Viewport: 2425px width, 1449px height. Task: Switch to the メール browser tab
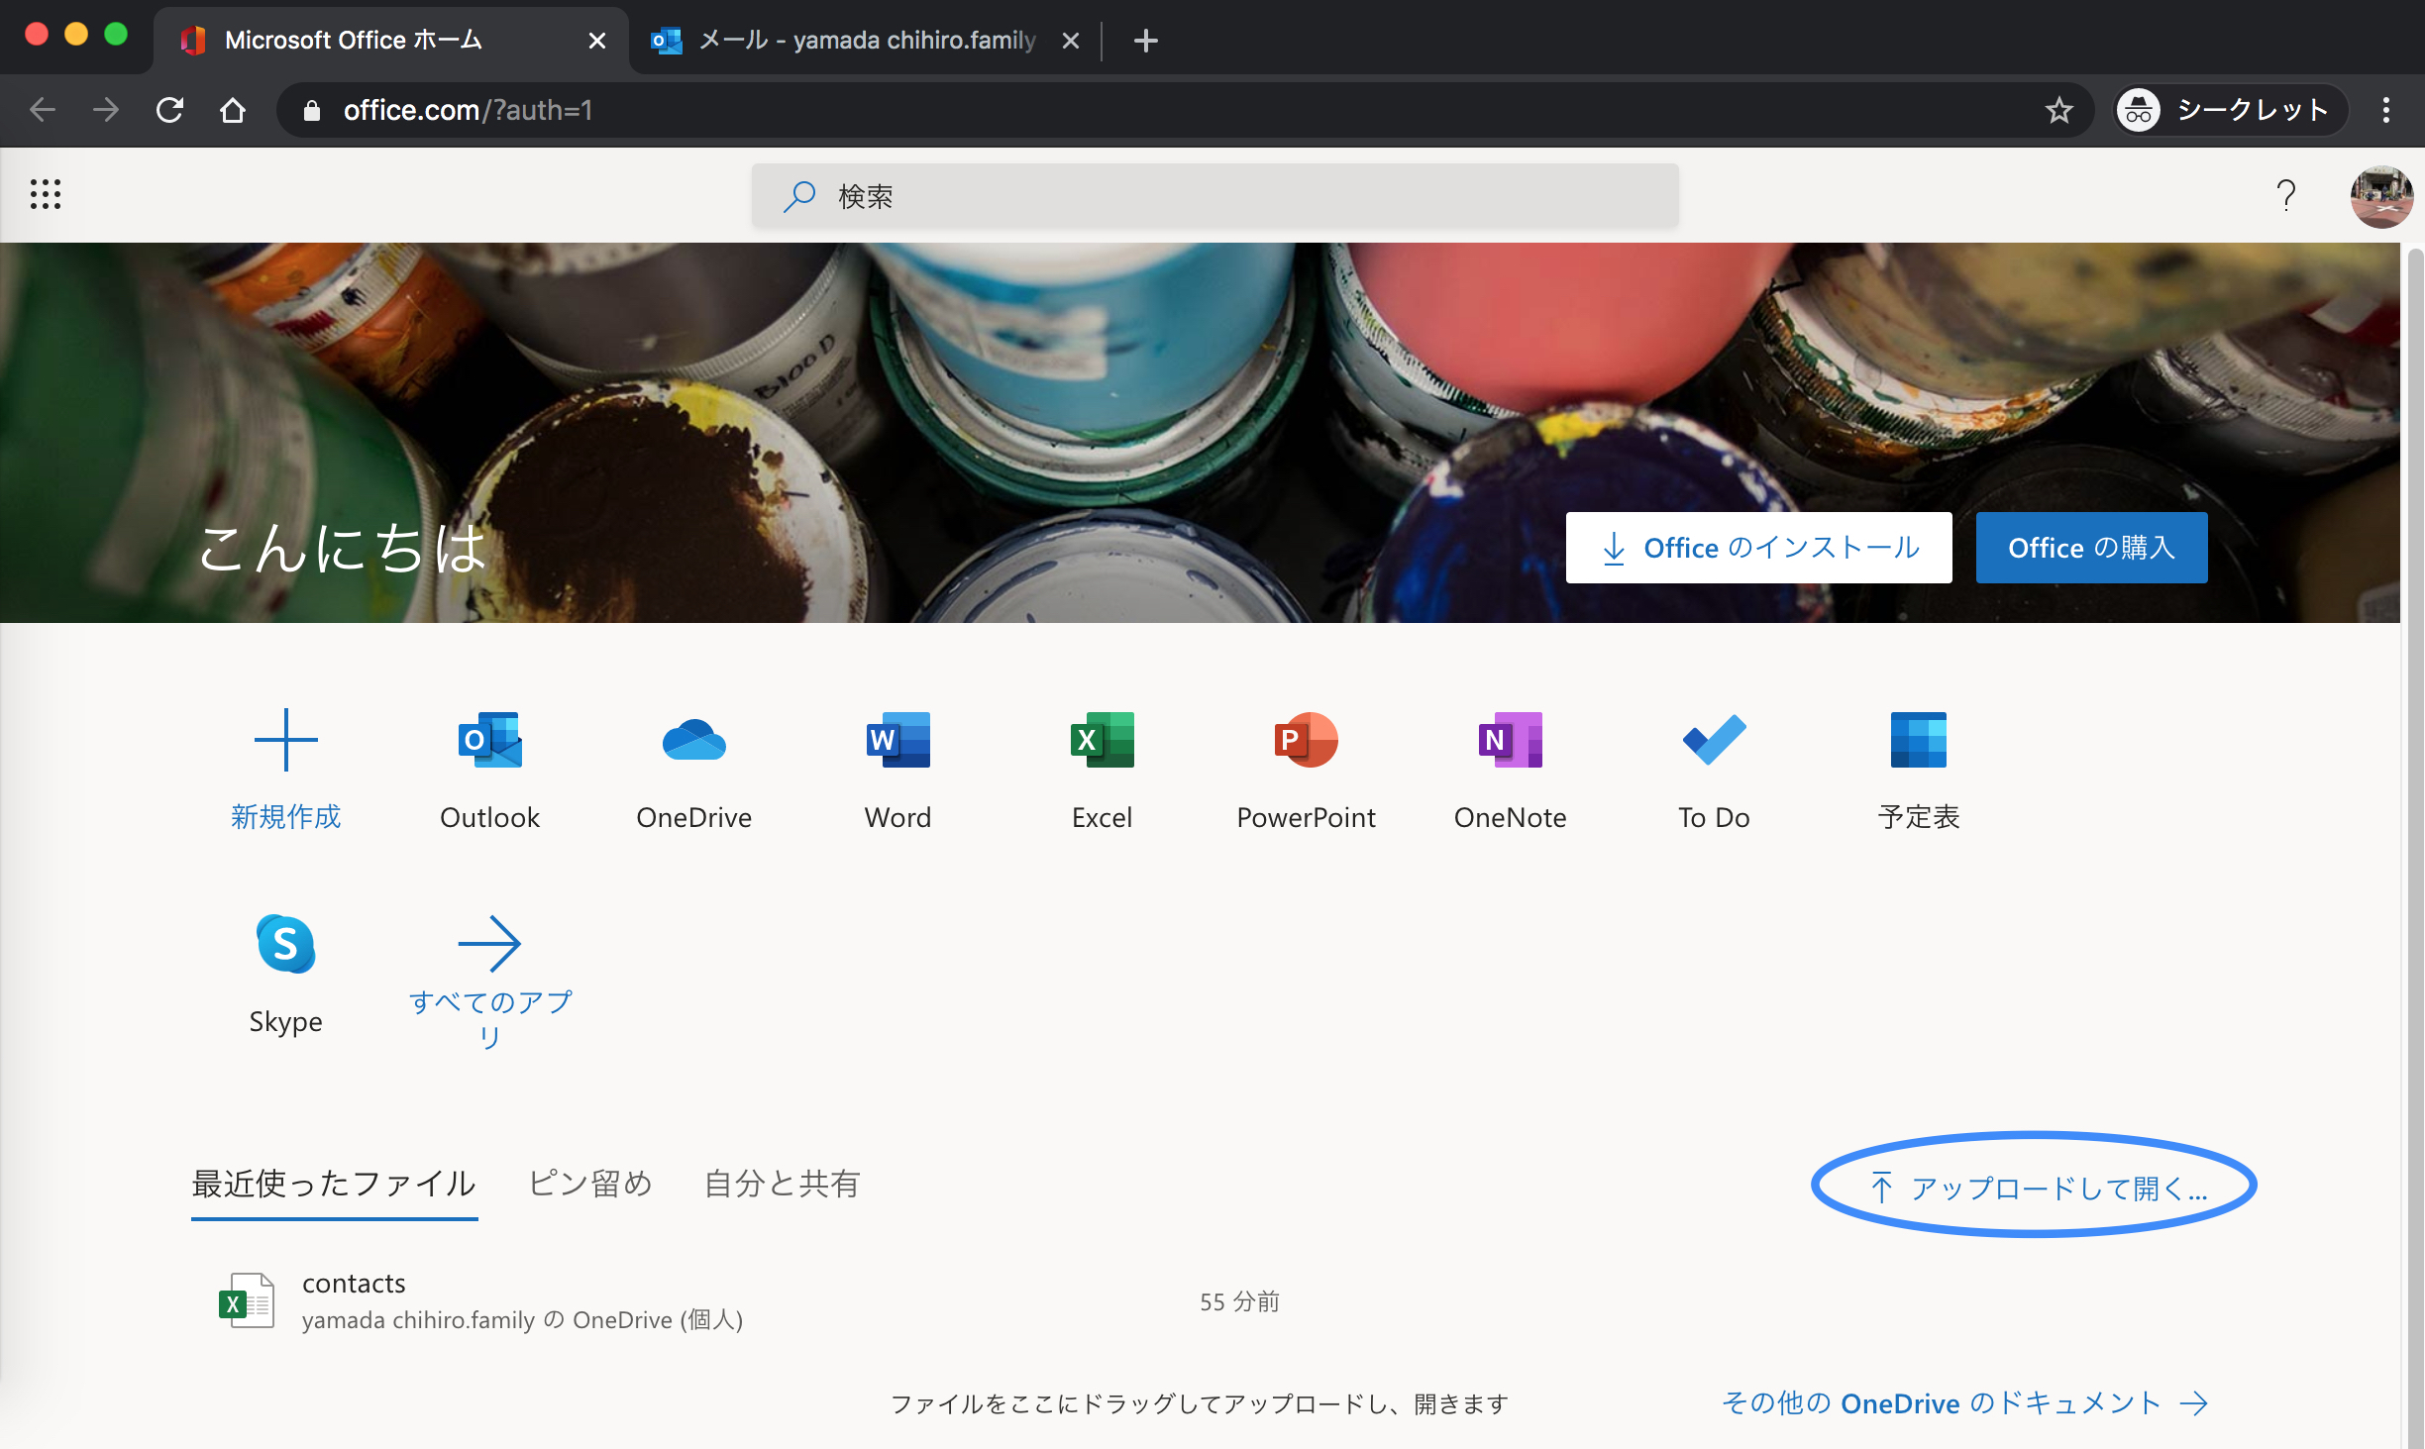pos(865,41)
